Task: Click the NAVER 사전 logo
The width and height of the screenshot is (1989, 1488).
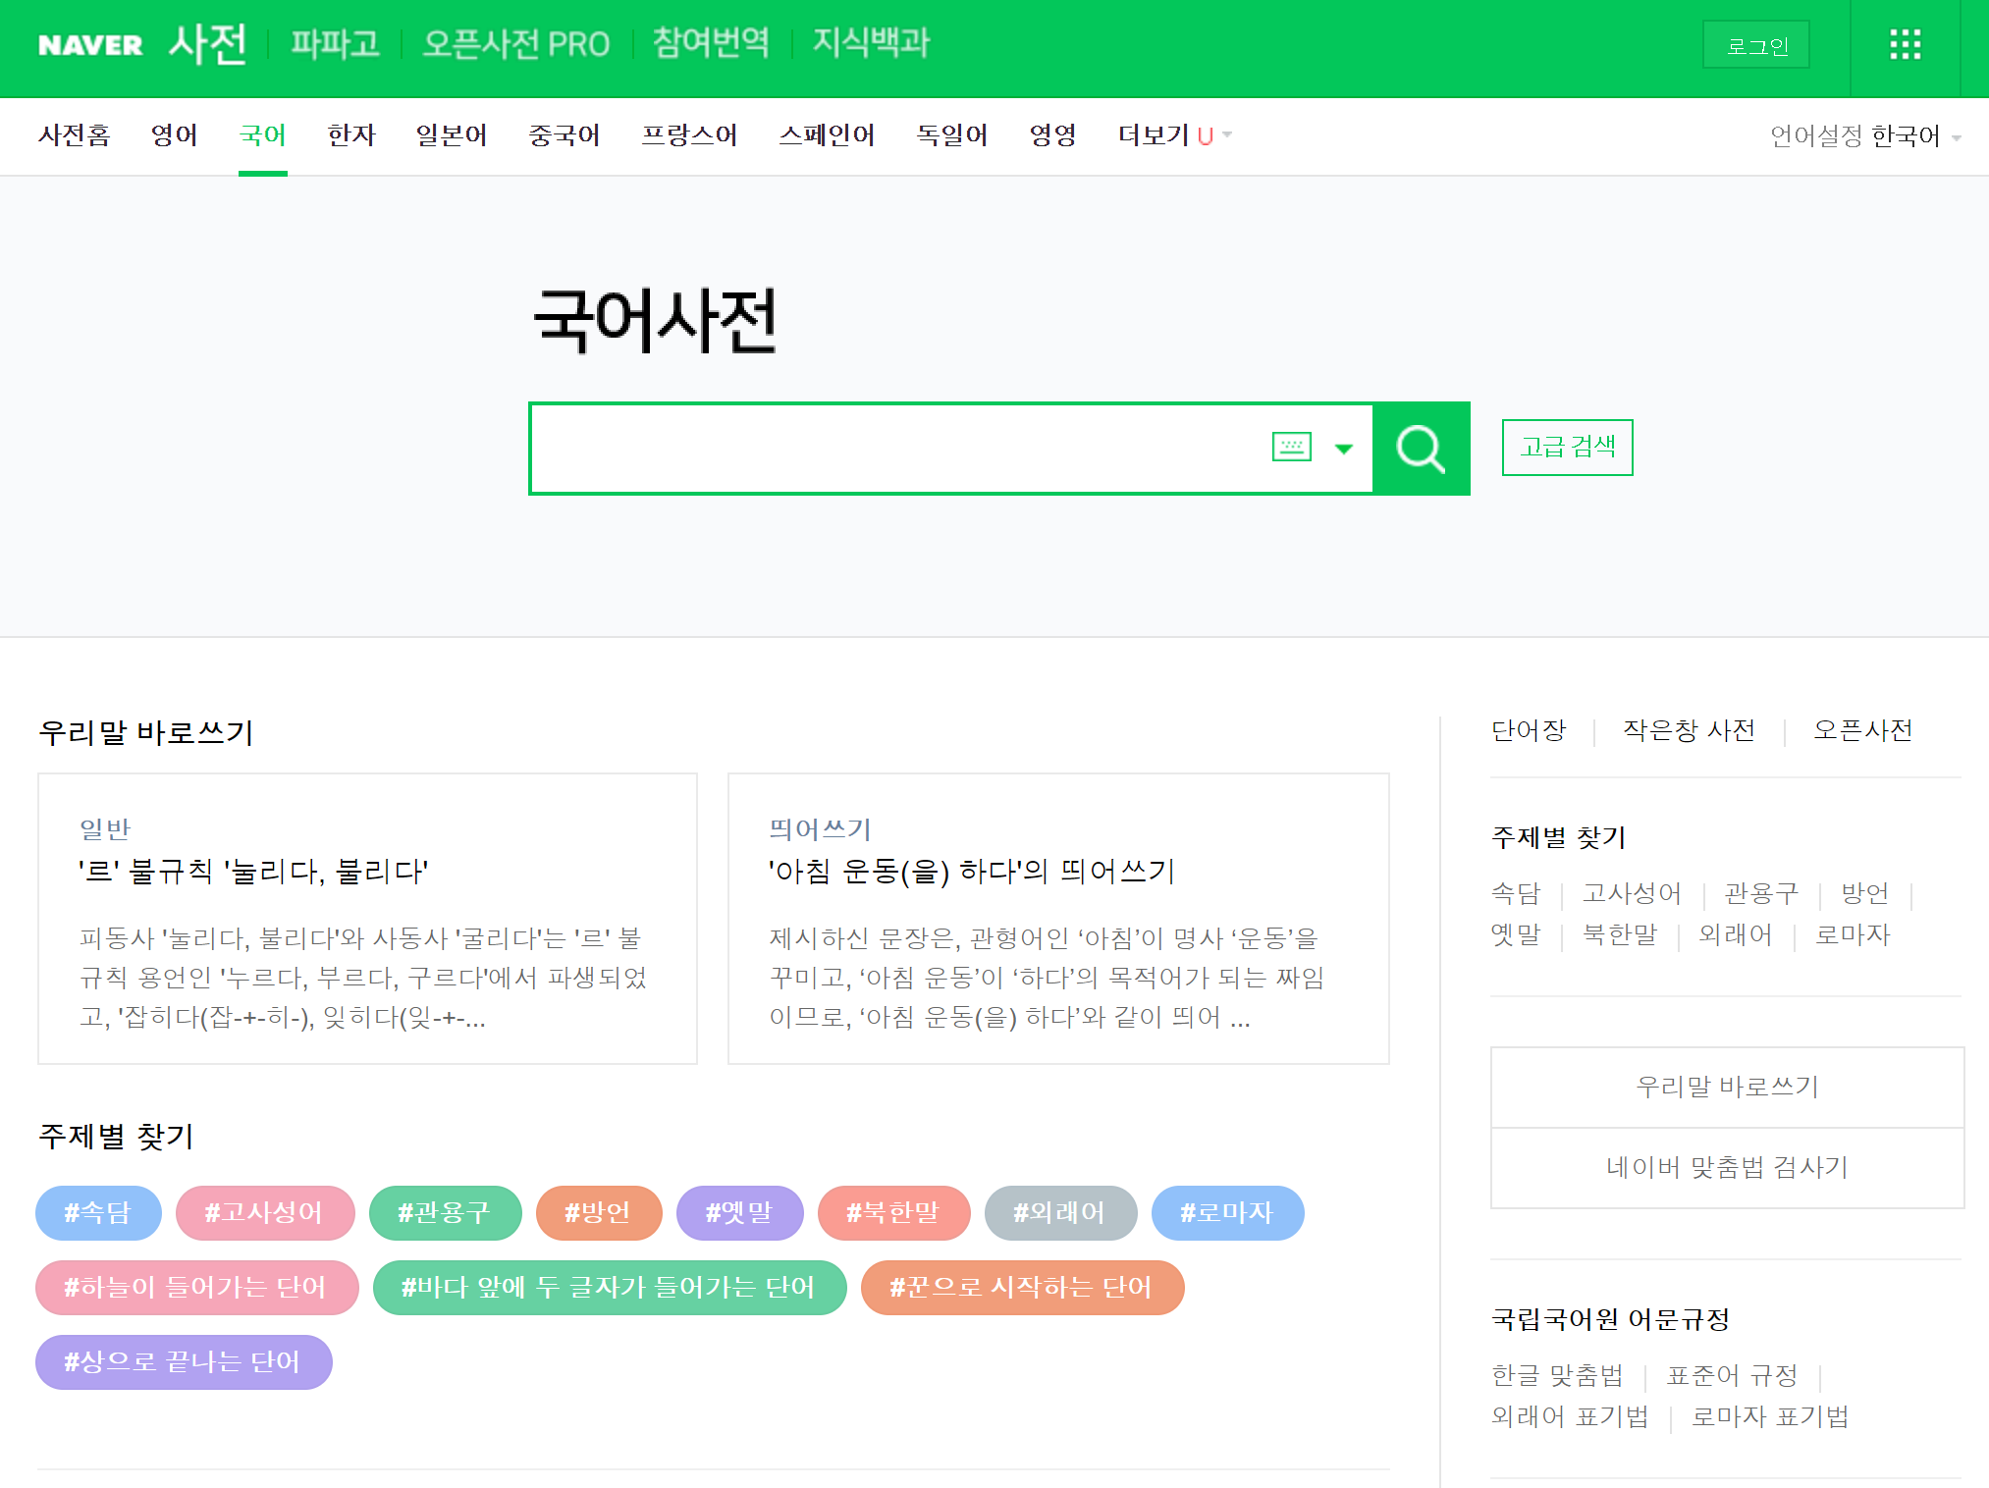Action: point(140,44)
